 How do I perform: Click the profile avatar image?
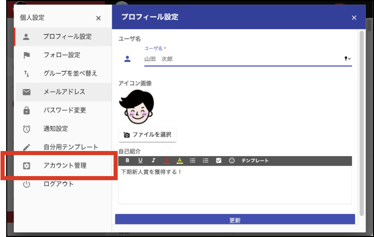click(x=136, y=107)
